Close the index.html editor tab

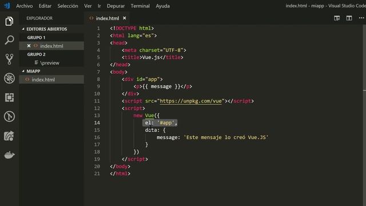click(125, 18)
